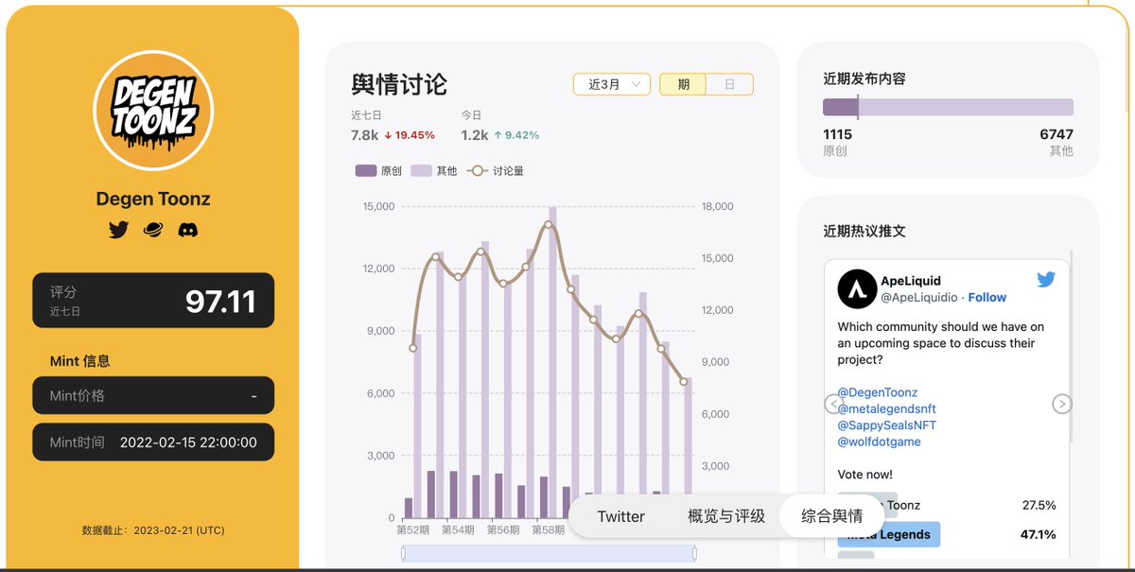Click the Mint时间 2022-02-15 22:00:00 row
This screenshot has width=1135, height=572.
pos(153,442)
